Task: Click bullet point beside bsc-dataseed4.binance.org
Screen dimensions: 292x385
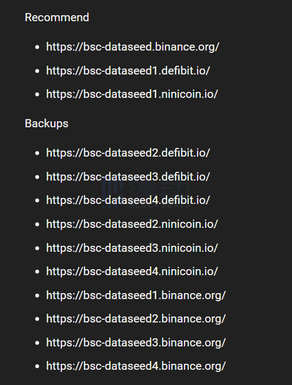Action: point(37,367)
